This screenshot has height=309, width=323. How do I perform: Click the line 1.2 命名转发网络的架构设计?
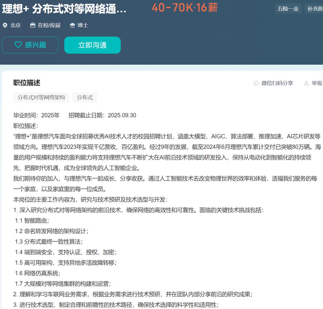click(x=52, y=231)
